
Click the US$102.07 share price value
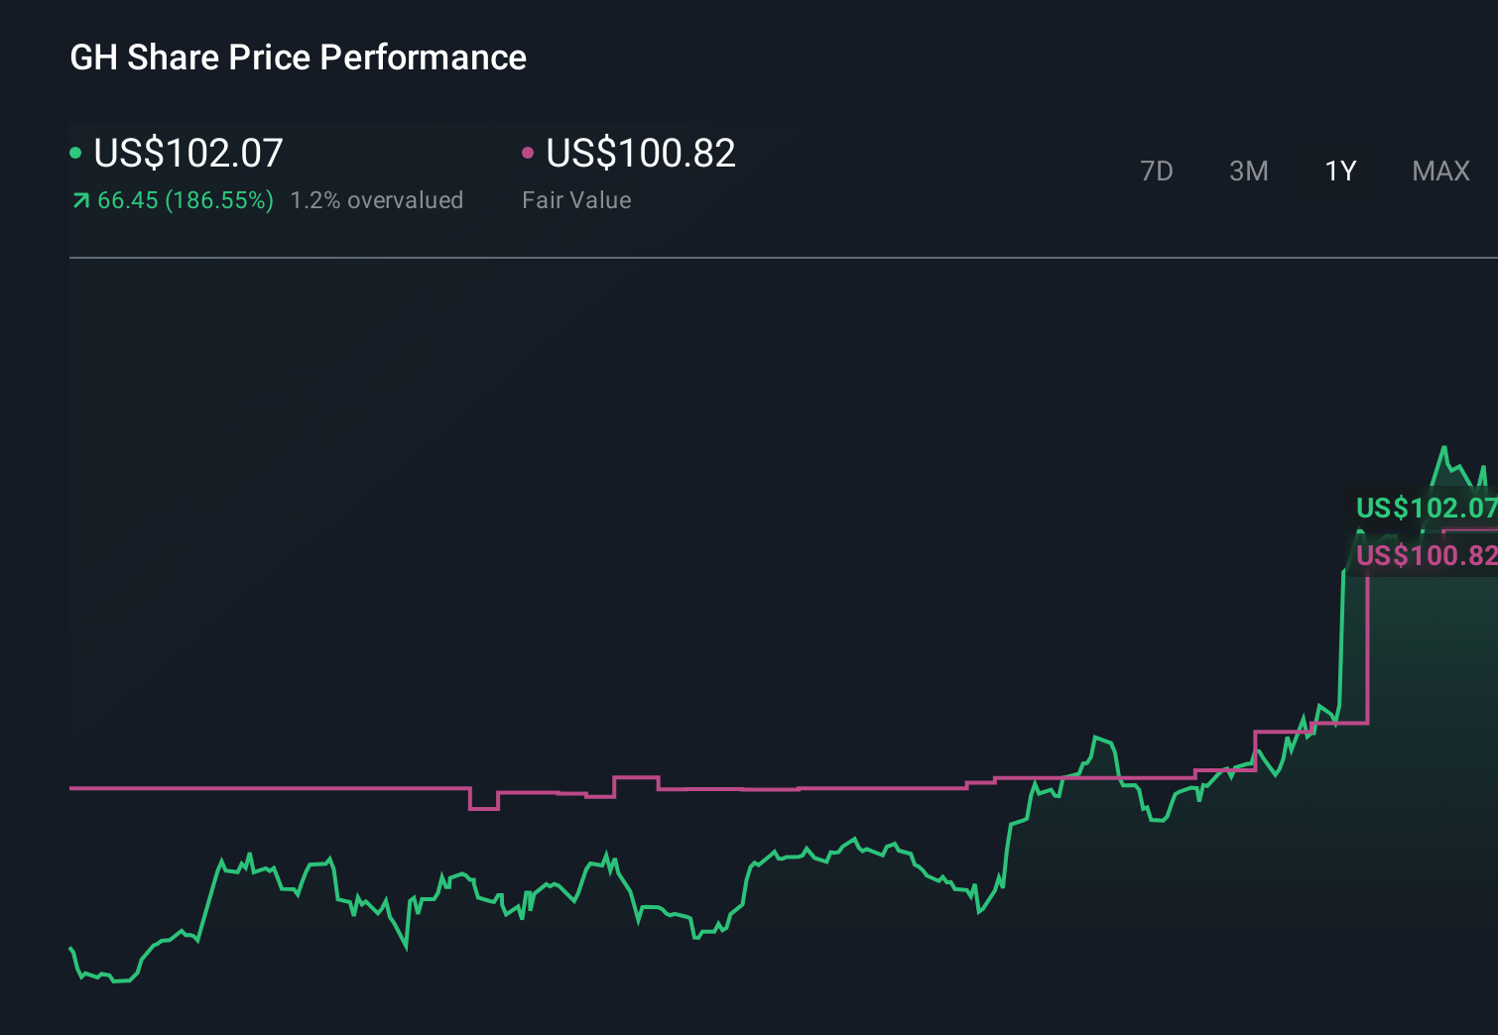[187, 154]
